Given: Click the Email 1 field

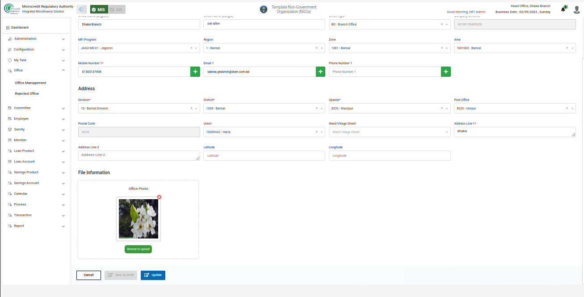Looking at the screenshot, I should [x=260, y=71].
